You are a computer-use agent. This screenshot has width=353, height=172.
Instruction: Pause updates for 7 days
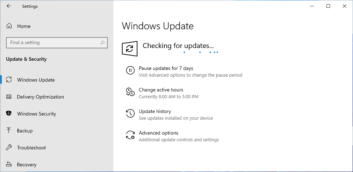166,68
